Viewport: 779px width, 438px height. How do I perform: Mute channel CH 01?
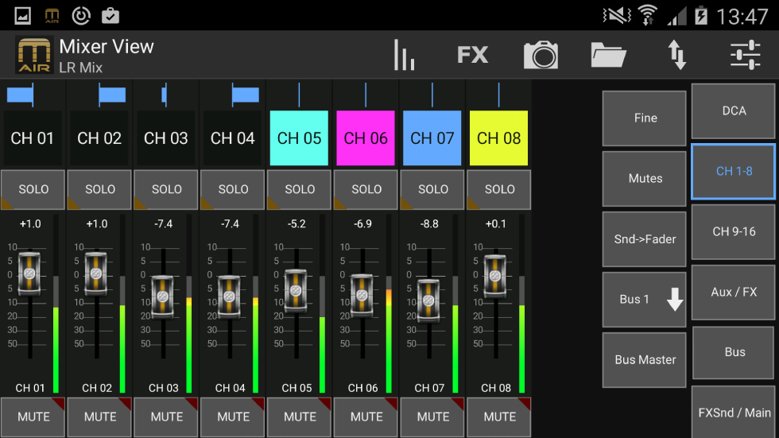point(33,417)
